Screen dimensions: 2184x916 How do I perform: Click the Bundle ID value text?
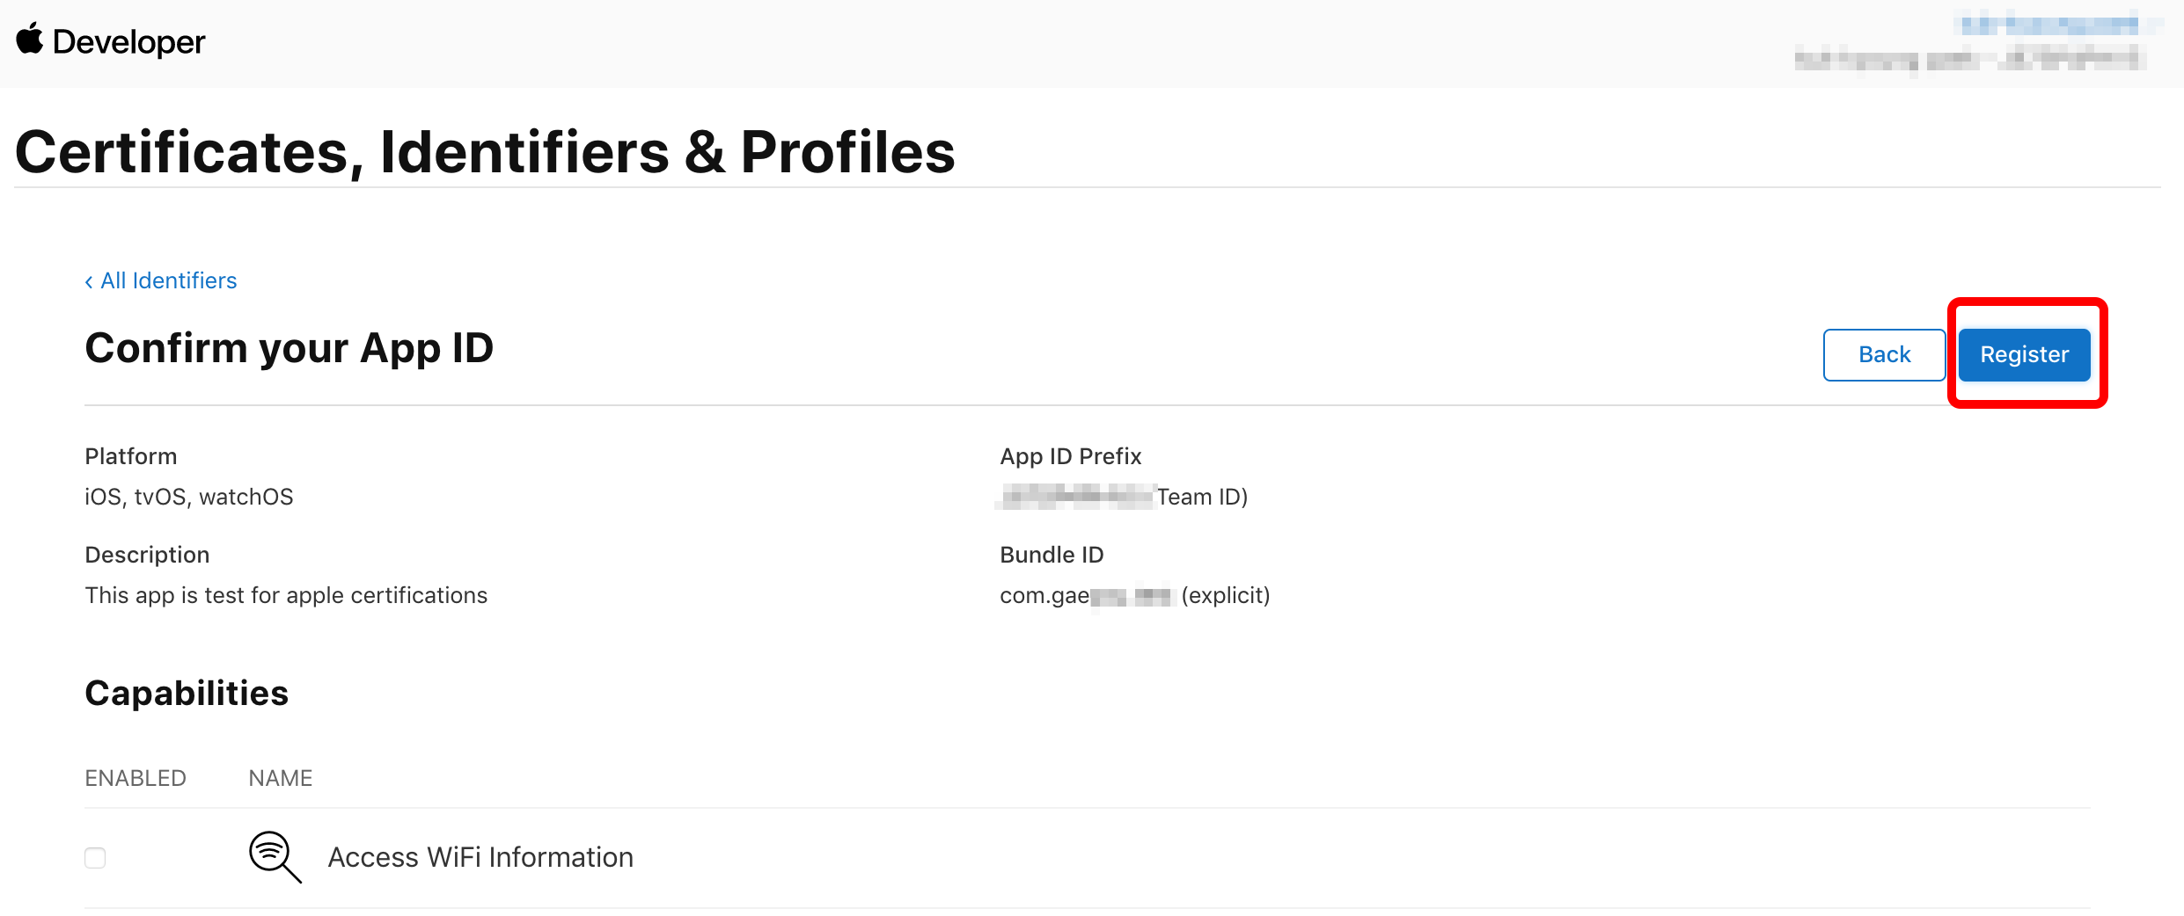1134,596
